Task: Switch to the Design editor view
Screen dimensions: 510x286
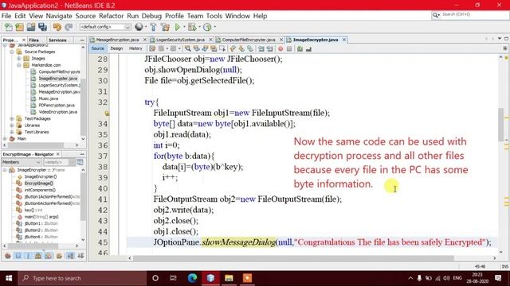Action: [116, 48]
